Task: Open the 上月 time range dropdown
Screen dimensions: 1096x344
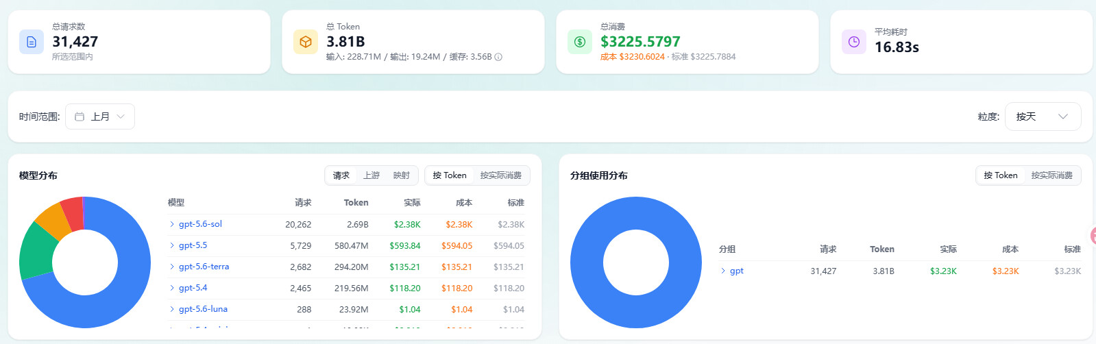Action: click(x=100, y=116)
